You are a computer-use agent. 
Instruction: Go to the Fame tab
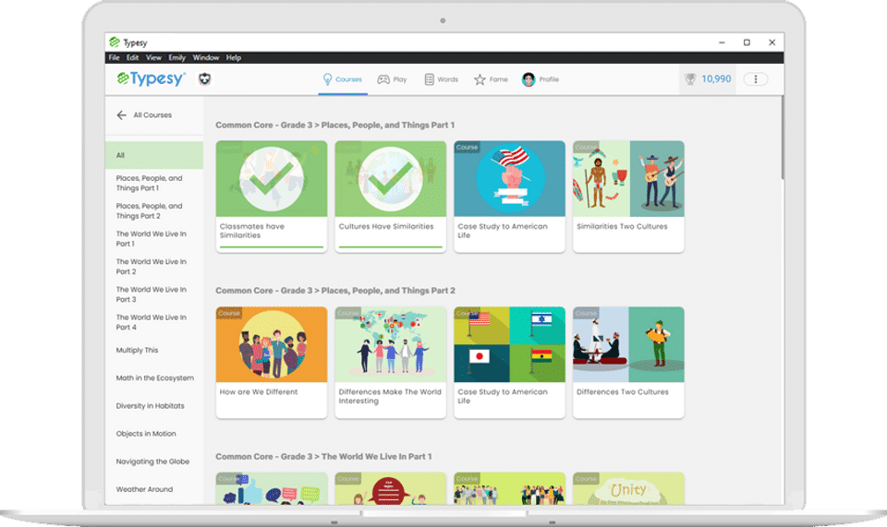click(x=491, y=79)
